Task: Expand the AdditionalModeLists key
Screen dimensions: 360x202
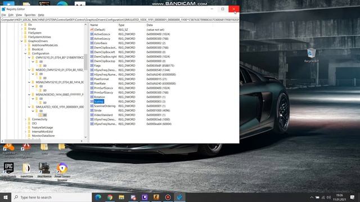Action: click(x=25, y=45)
